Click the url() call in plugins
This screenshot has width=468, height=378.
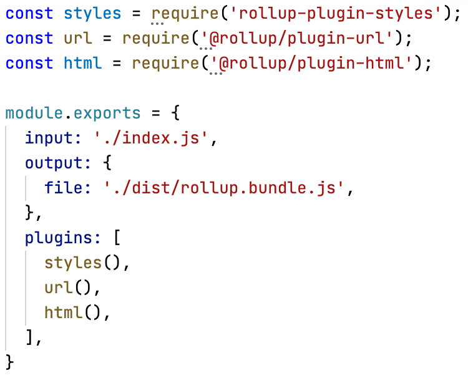pyautogui.click(x=67, y=288)
